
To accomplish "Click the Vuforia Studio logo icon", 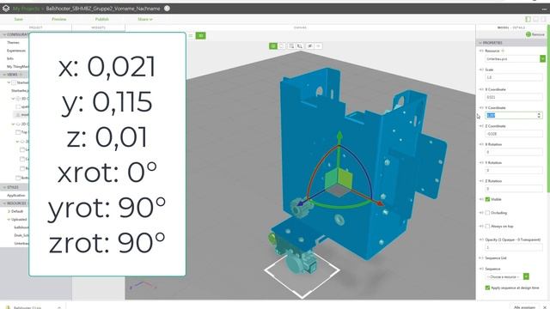I will (x=6, y=8).
